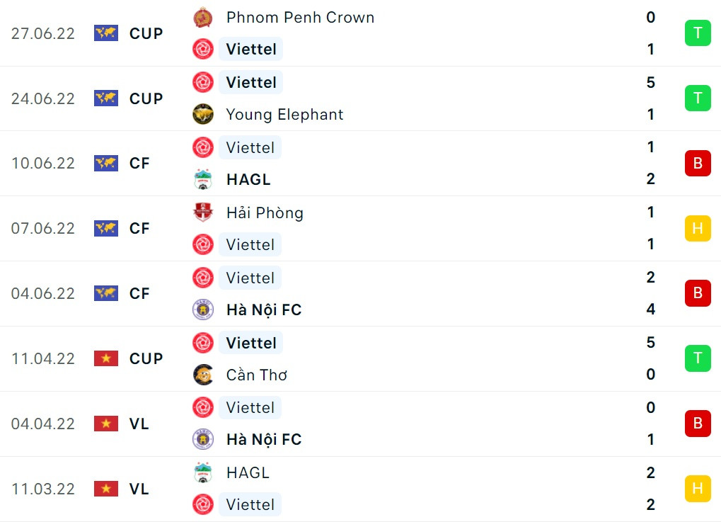This screenshot has width=721, height=522.
Task: Click Hà Nội FC crest in 04.06.22 match
Action: 203,310
